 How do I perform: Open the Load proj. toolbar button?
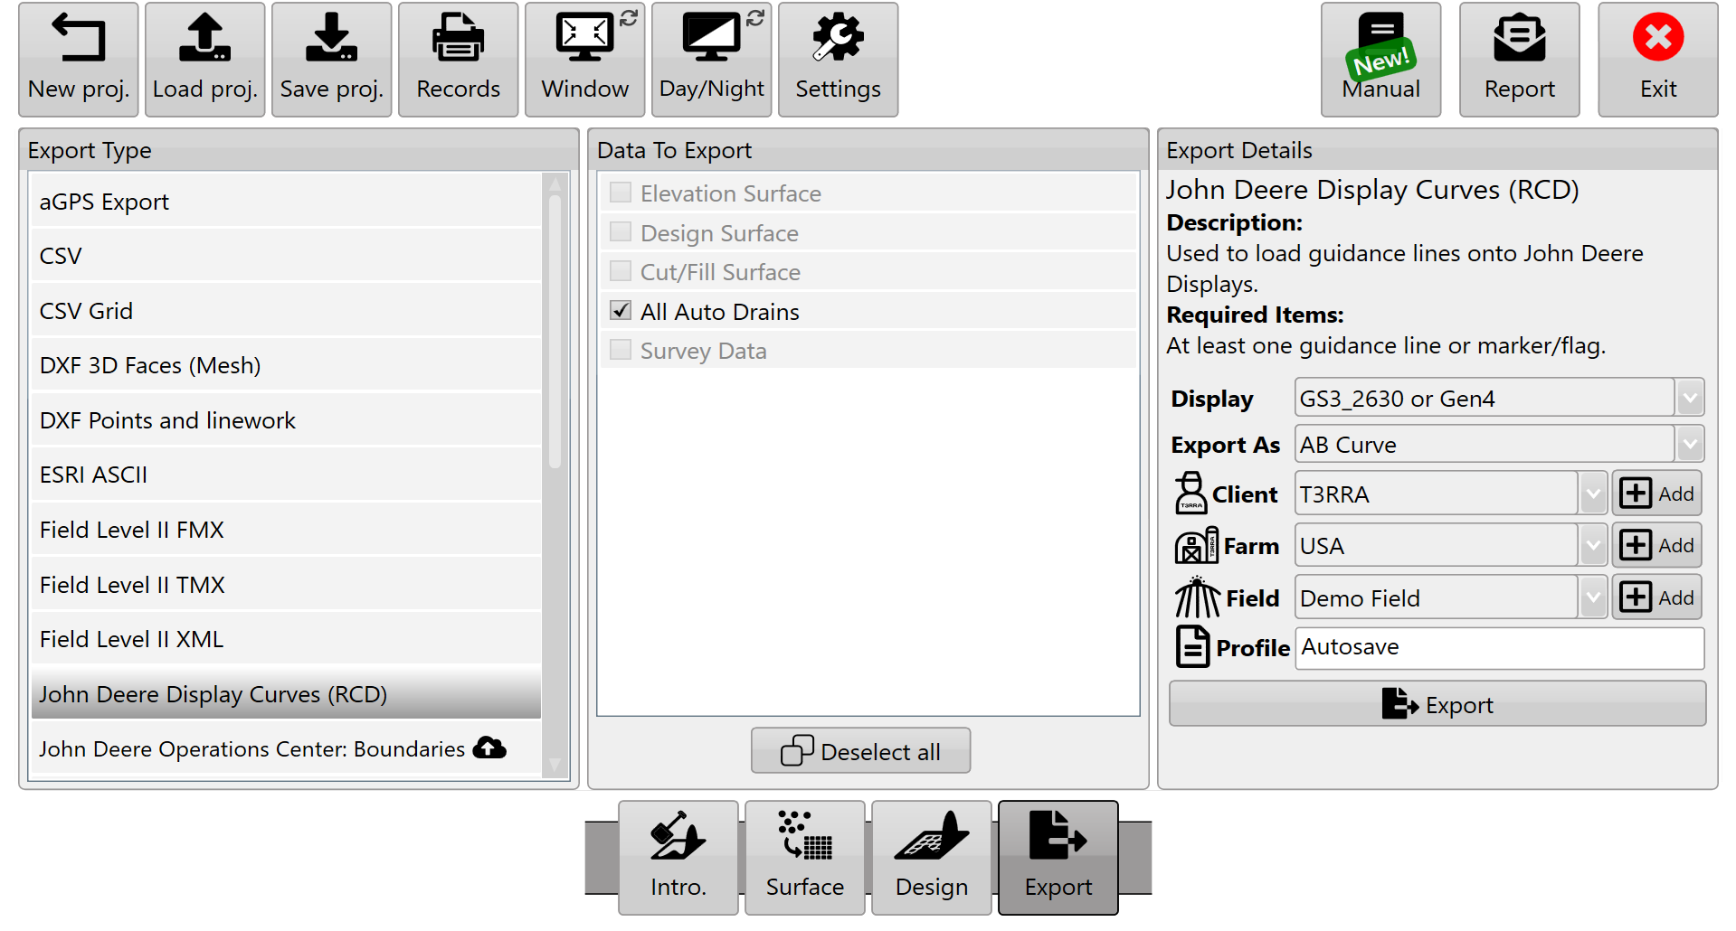coord(205,60)
